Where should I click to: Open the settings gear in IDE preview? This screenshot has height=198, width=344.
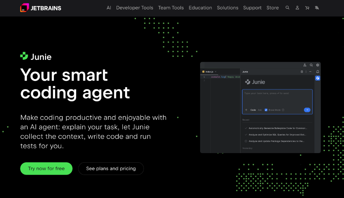[317, 65]
